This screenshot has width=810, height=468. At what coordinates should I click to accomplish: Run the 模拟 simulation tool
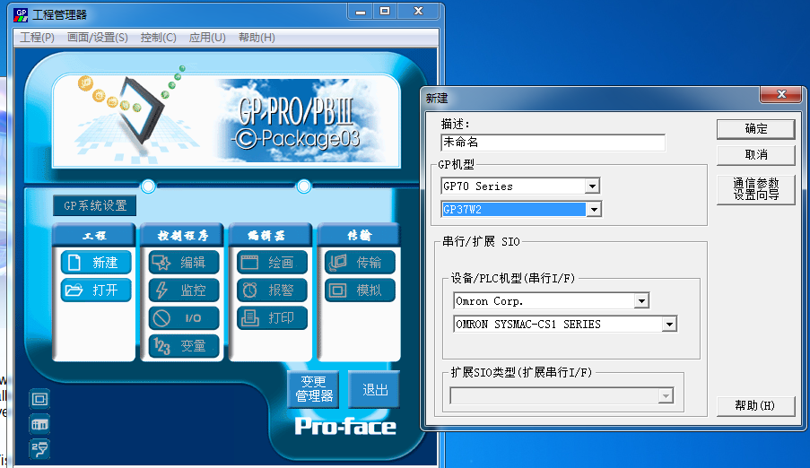click(x=359, y=290)
